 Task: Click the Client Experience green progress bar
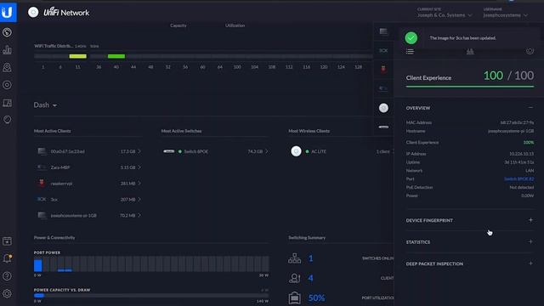(x=470, y=87)
